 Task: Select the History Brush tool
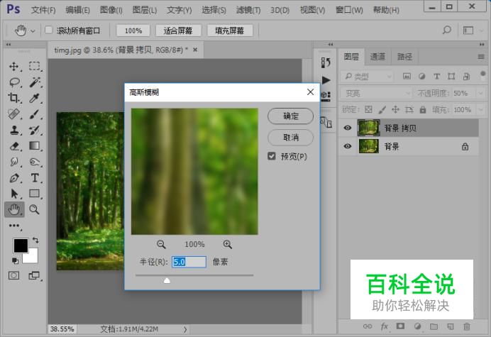[x=35, y=130]
